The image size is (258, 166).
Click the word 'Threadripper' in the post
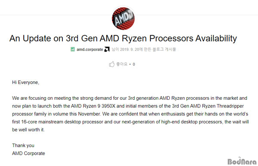(x=230, y=106)
